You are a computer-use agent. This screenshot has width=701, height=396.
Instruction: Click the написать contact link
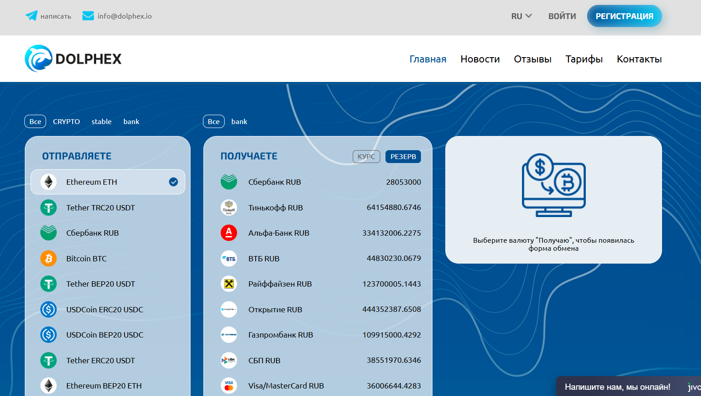click(56, 16)
